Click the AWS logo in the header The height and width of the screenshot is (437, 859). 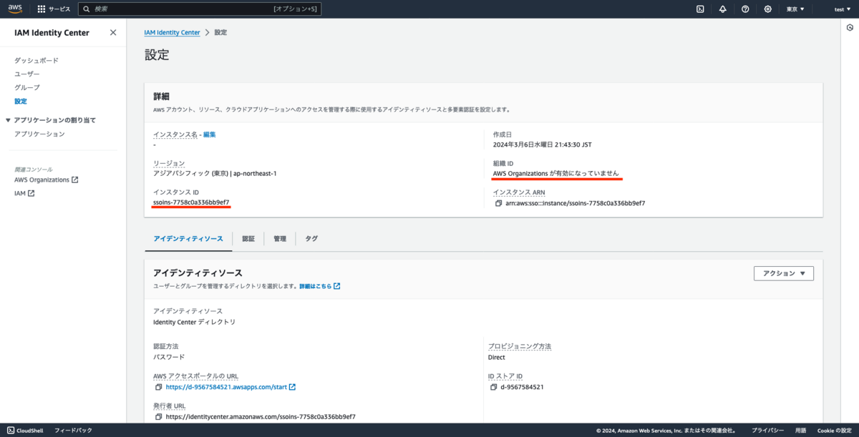point(14,9)
